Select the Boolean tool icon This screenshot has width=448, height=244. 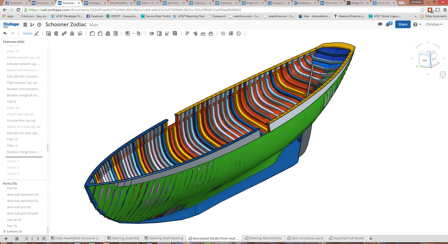tap(151, 34)
